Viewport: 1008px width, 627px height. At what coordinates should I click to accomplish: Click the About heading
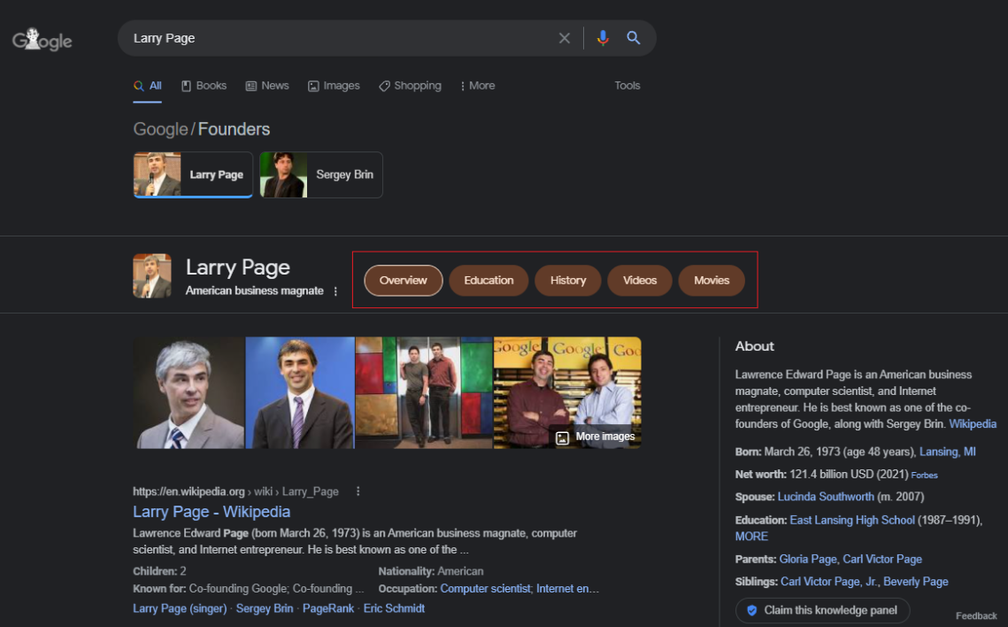[754, 346]
